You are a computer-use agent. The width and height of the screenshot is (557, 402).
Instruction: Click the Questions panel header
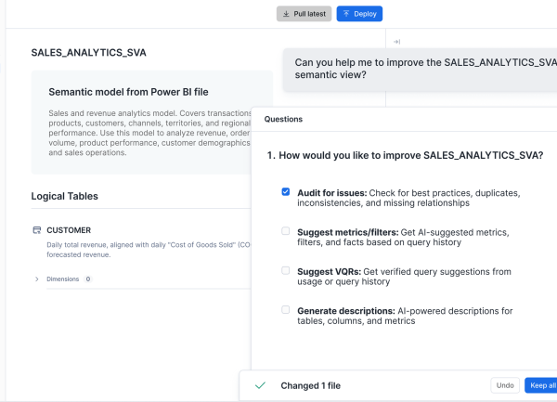283,119
